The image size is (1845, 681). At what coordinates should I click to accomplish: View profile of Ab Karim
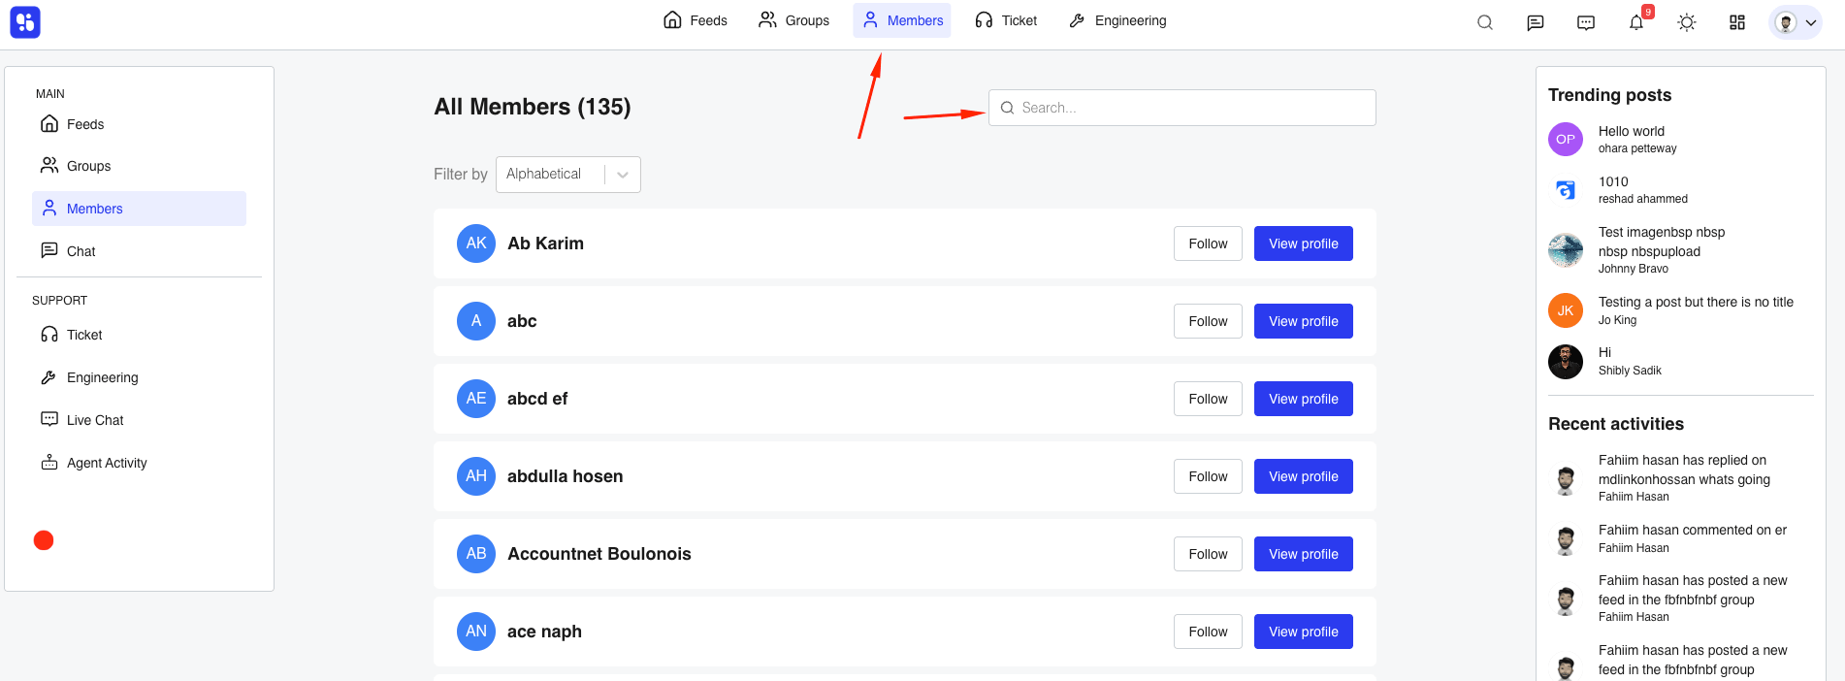(x=1304, y=243)
